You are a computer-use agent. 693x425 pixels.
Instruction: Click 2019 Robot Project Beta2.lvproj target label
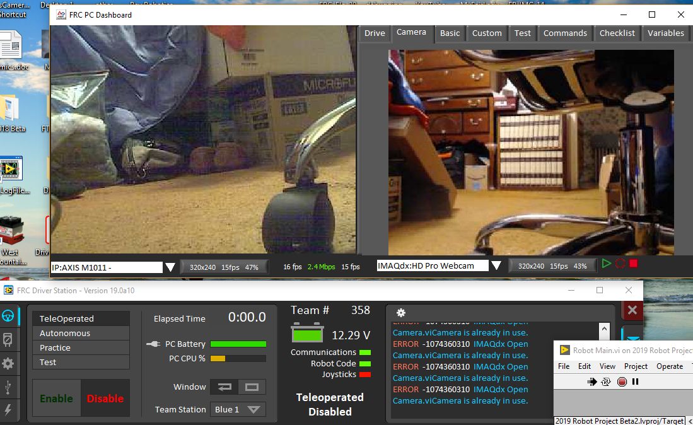tap(620, 421)
